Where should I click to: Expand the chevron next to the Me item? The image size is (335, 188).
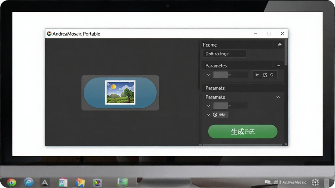click(208, 115)
